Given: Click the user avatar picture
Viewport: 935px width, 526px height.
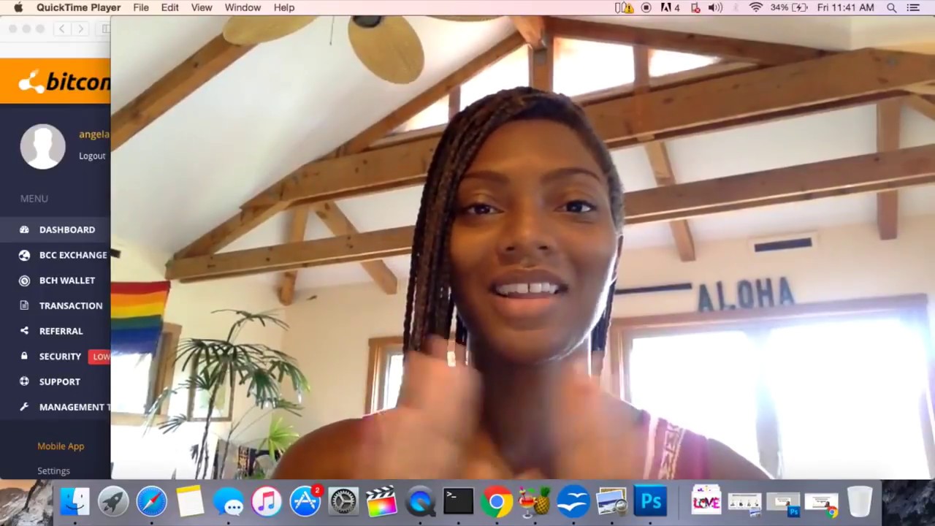Looking at the screenshot, I should click(x=42, y=146).
